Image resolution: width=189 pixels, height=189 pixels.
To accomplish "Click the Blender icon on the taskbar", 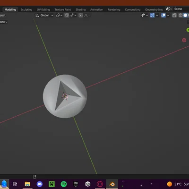I will tap(112, 184).
